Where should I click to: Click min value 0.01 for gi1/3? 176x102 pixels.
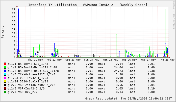[89, 71]
